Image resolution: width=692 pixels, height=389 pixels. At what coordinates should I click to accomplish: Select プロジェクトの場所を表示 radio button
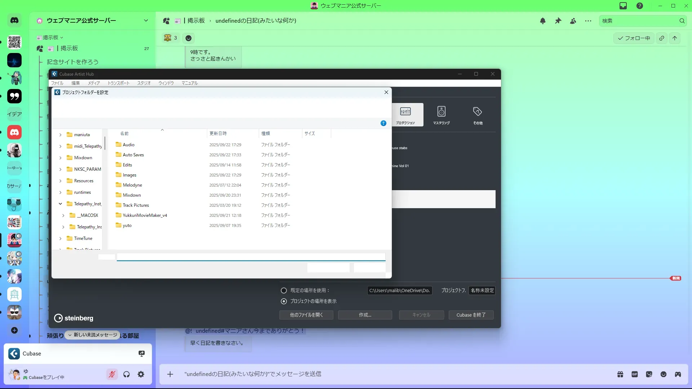click(x=284, y=301)
